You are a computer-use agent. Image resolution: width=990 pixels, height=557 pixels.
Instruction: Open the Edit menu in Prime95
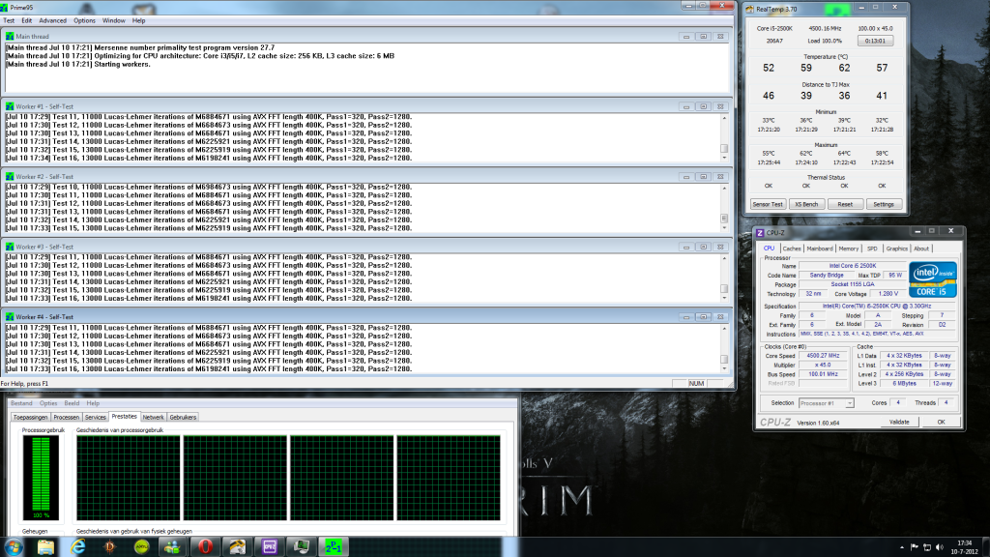tap(26, 21)
